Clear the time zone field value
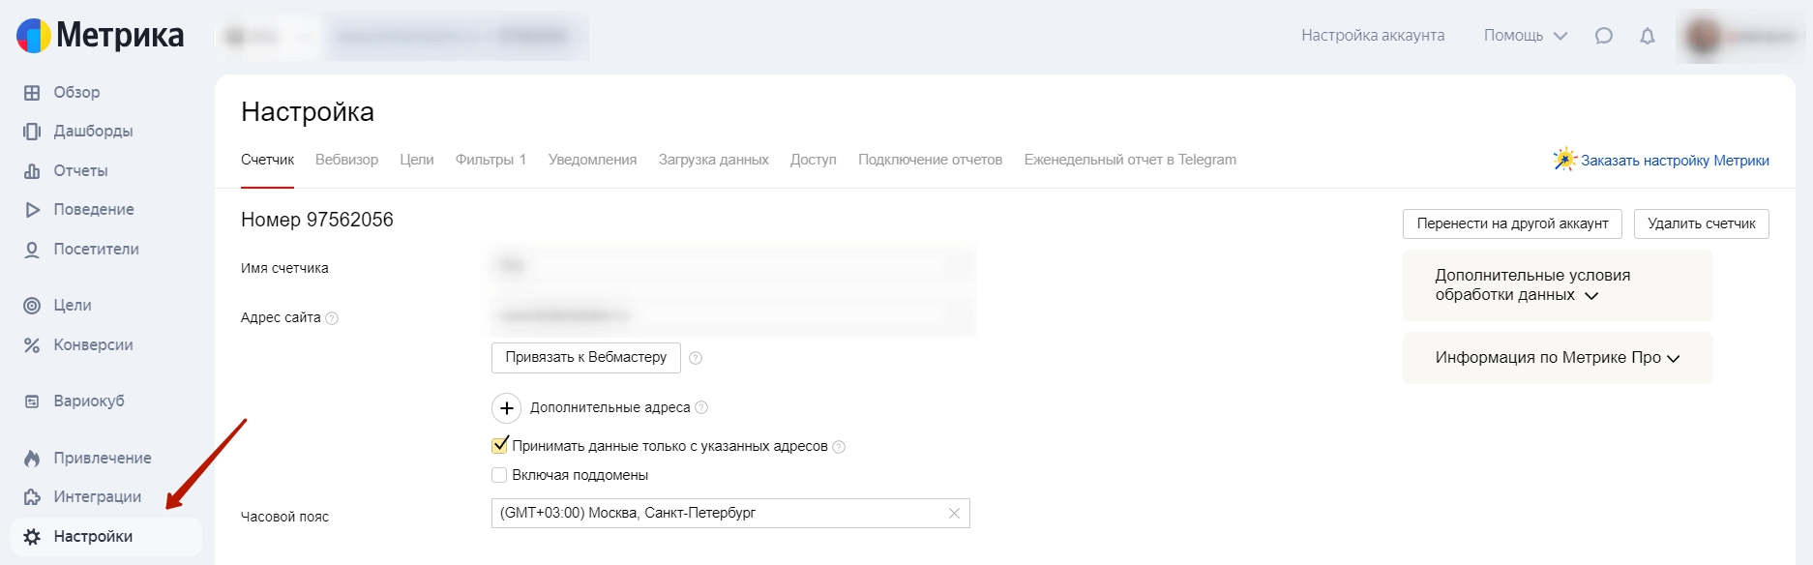This screenshot has width=1813, height=565. point(954,514)
